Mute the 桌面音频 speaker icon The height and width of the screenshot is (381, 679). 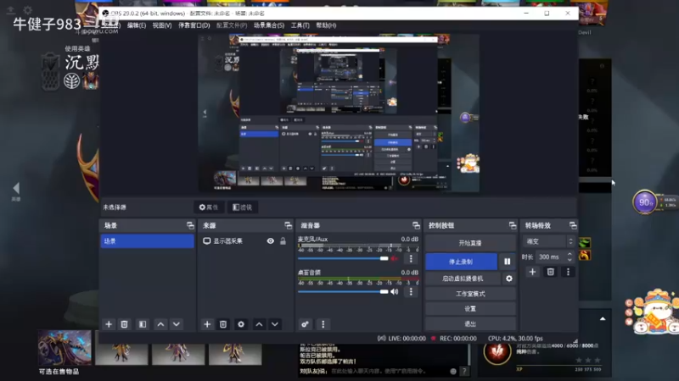[x=394, y=291]
